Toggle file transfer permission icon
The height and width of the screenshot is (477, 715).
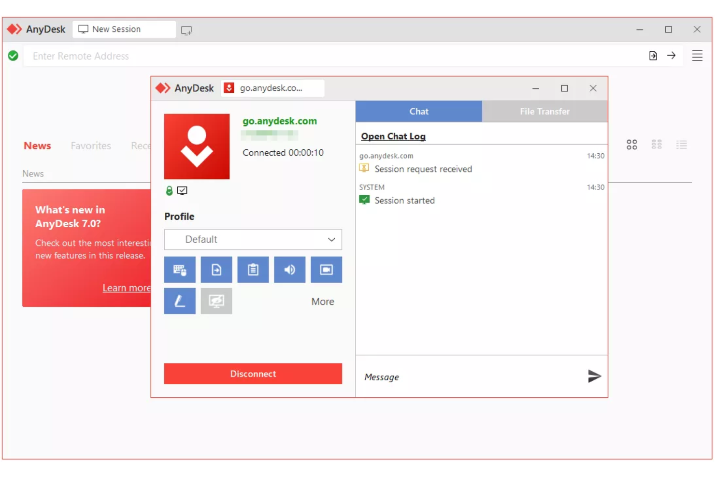(216, 270)
